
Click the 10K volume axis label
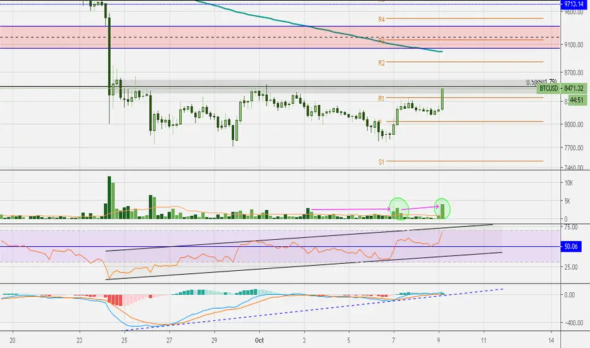pos(568,183)
